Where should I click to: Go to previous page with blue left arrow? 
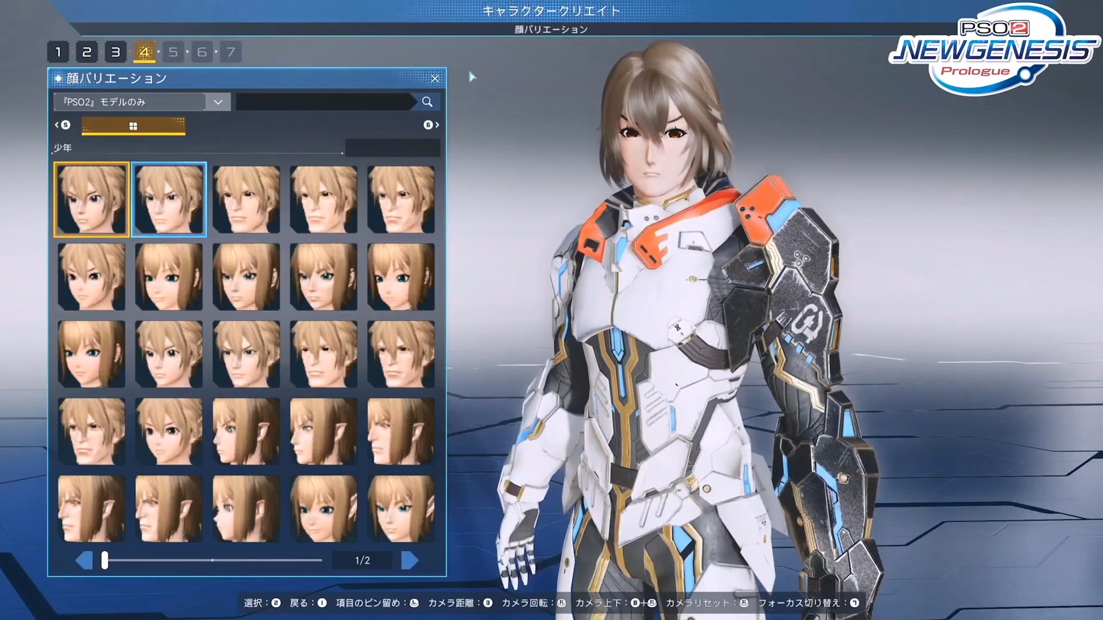click(x=84, y=560)
